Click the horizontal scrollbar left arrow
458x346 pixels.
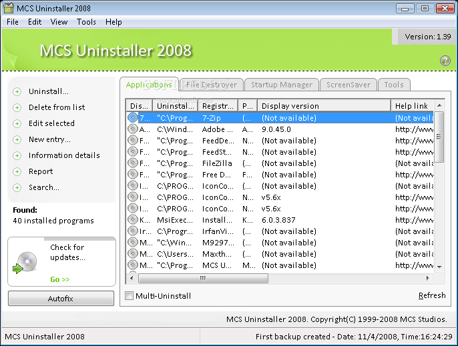tap(132, 278)
